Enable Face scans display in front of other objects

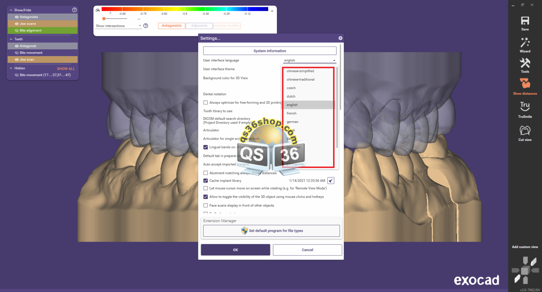tap(206, 205)
